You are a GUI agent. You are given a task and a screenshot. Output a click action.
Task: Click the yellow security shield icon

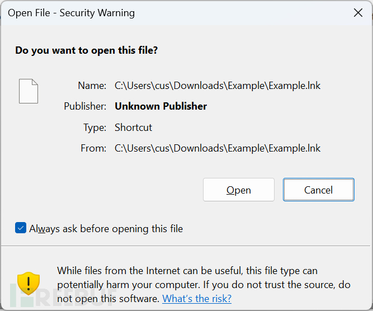[x=28, y=283]
